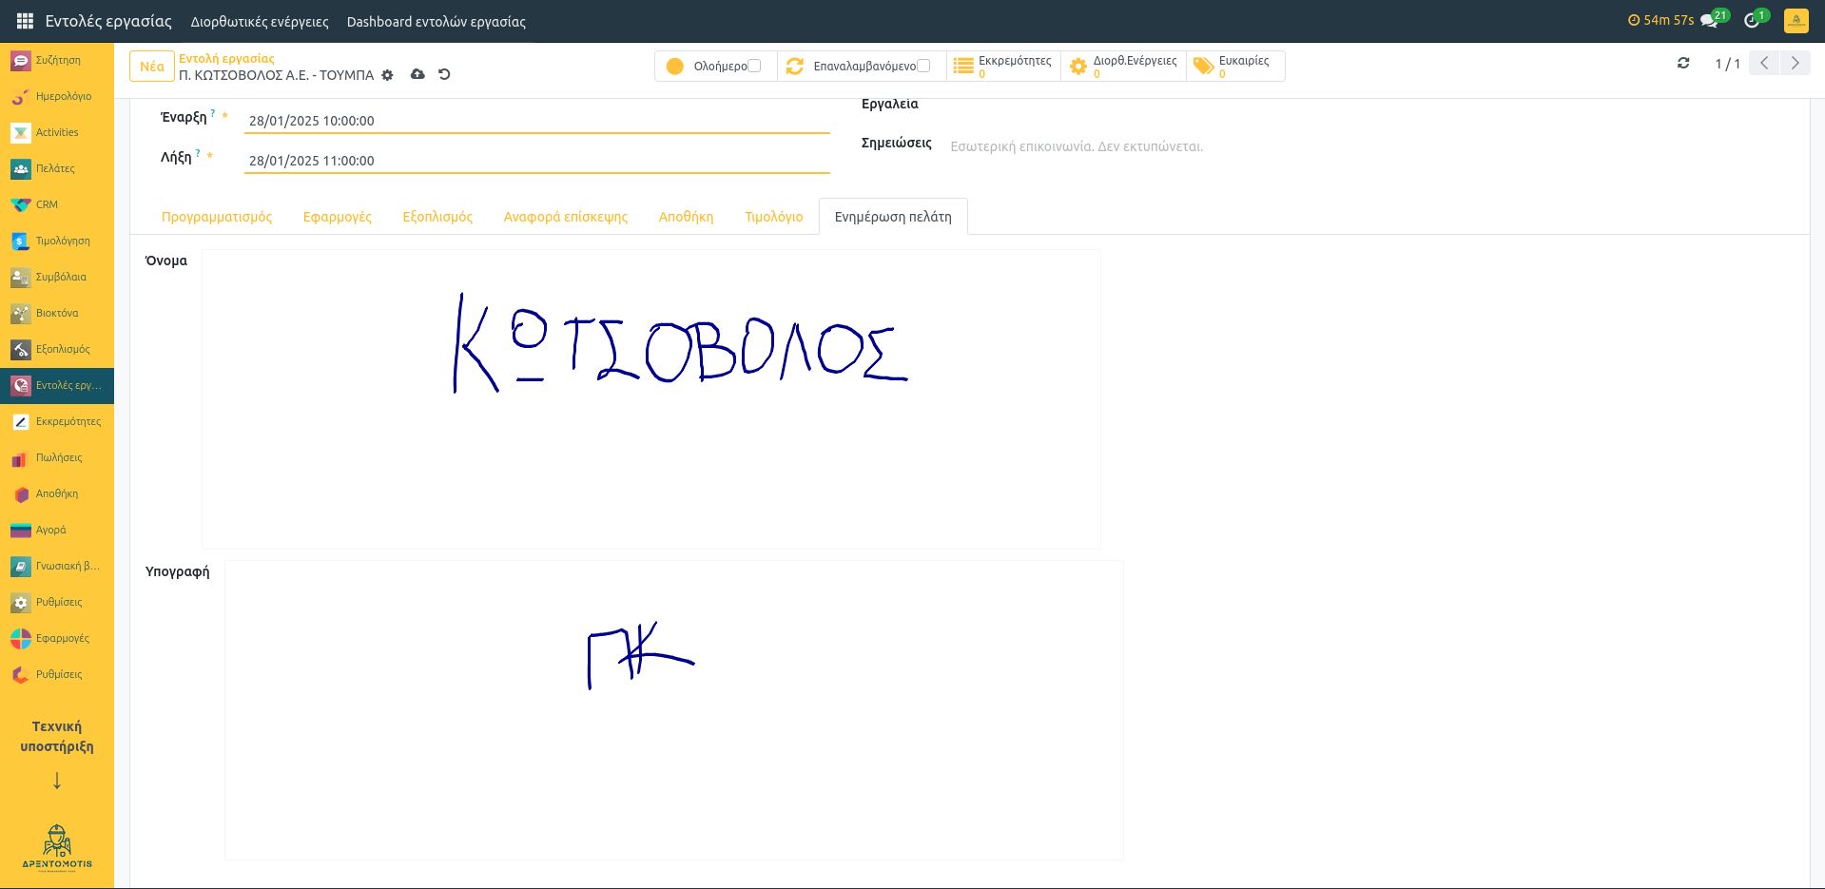This screenshot has width=1825, height=889.
Task: Select Εντολές εργ... in sidebar
Action: pyautogui.click(x=57, y=385)
